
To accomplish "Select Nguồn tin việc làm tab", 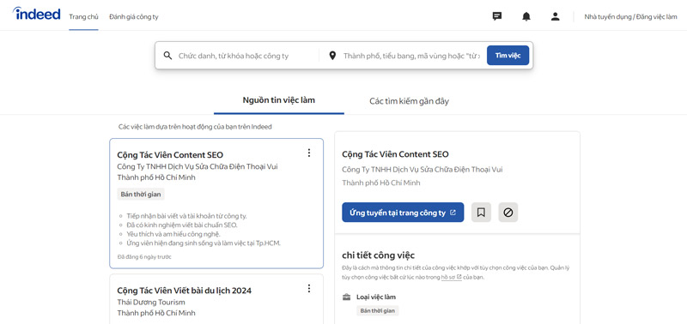I will pos(278,100).
